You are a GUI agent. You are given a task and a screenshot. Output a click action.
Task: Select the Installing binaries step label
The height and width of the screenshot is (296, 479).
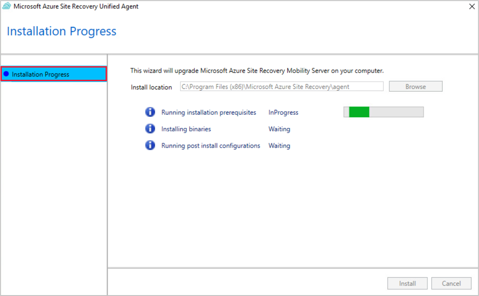(186, 129)
